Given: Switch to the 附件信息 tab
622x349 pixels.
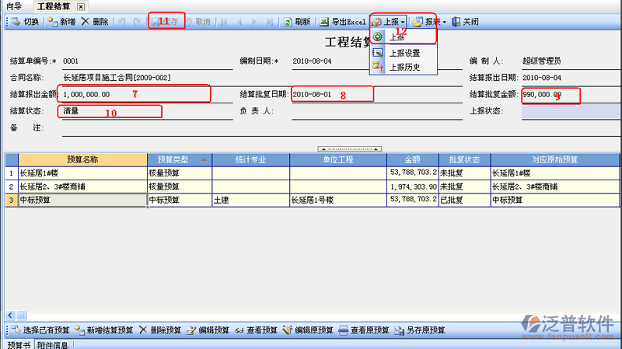Looking at the screenshot, I should [55, 344].
